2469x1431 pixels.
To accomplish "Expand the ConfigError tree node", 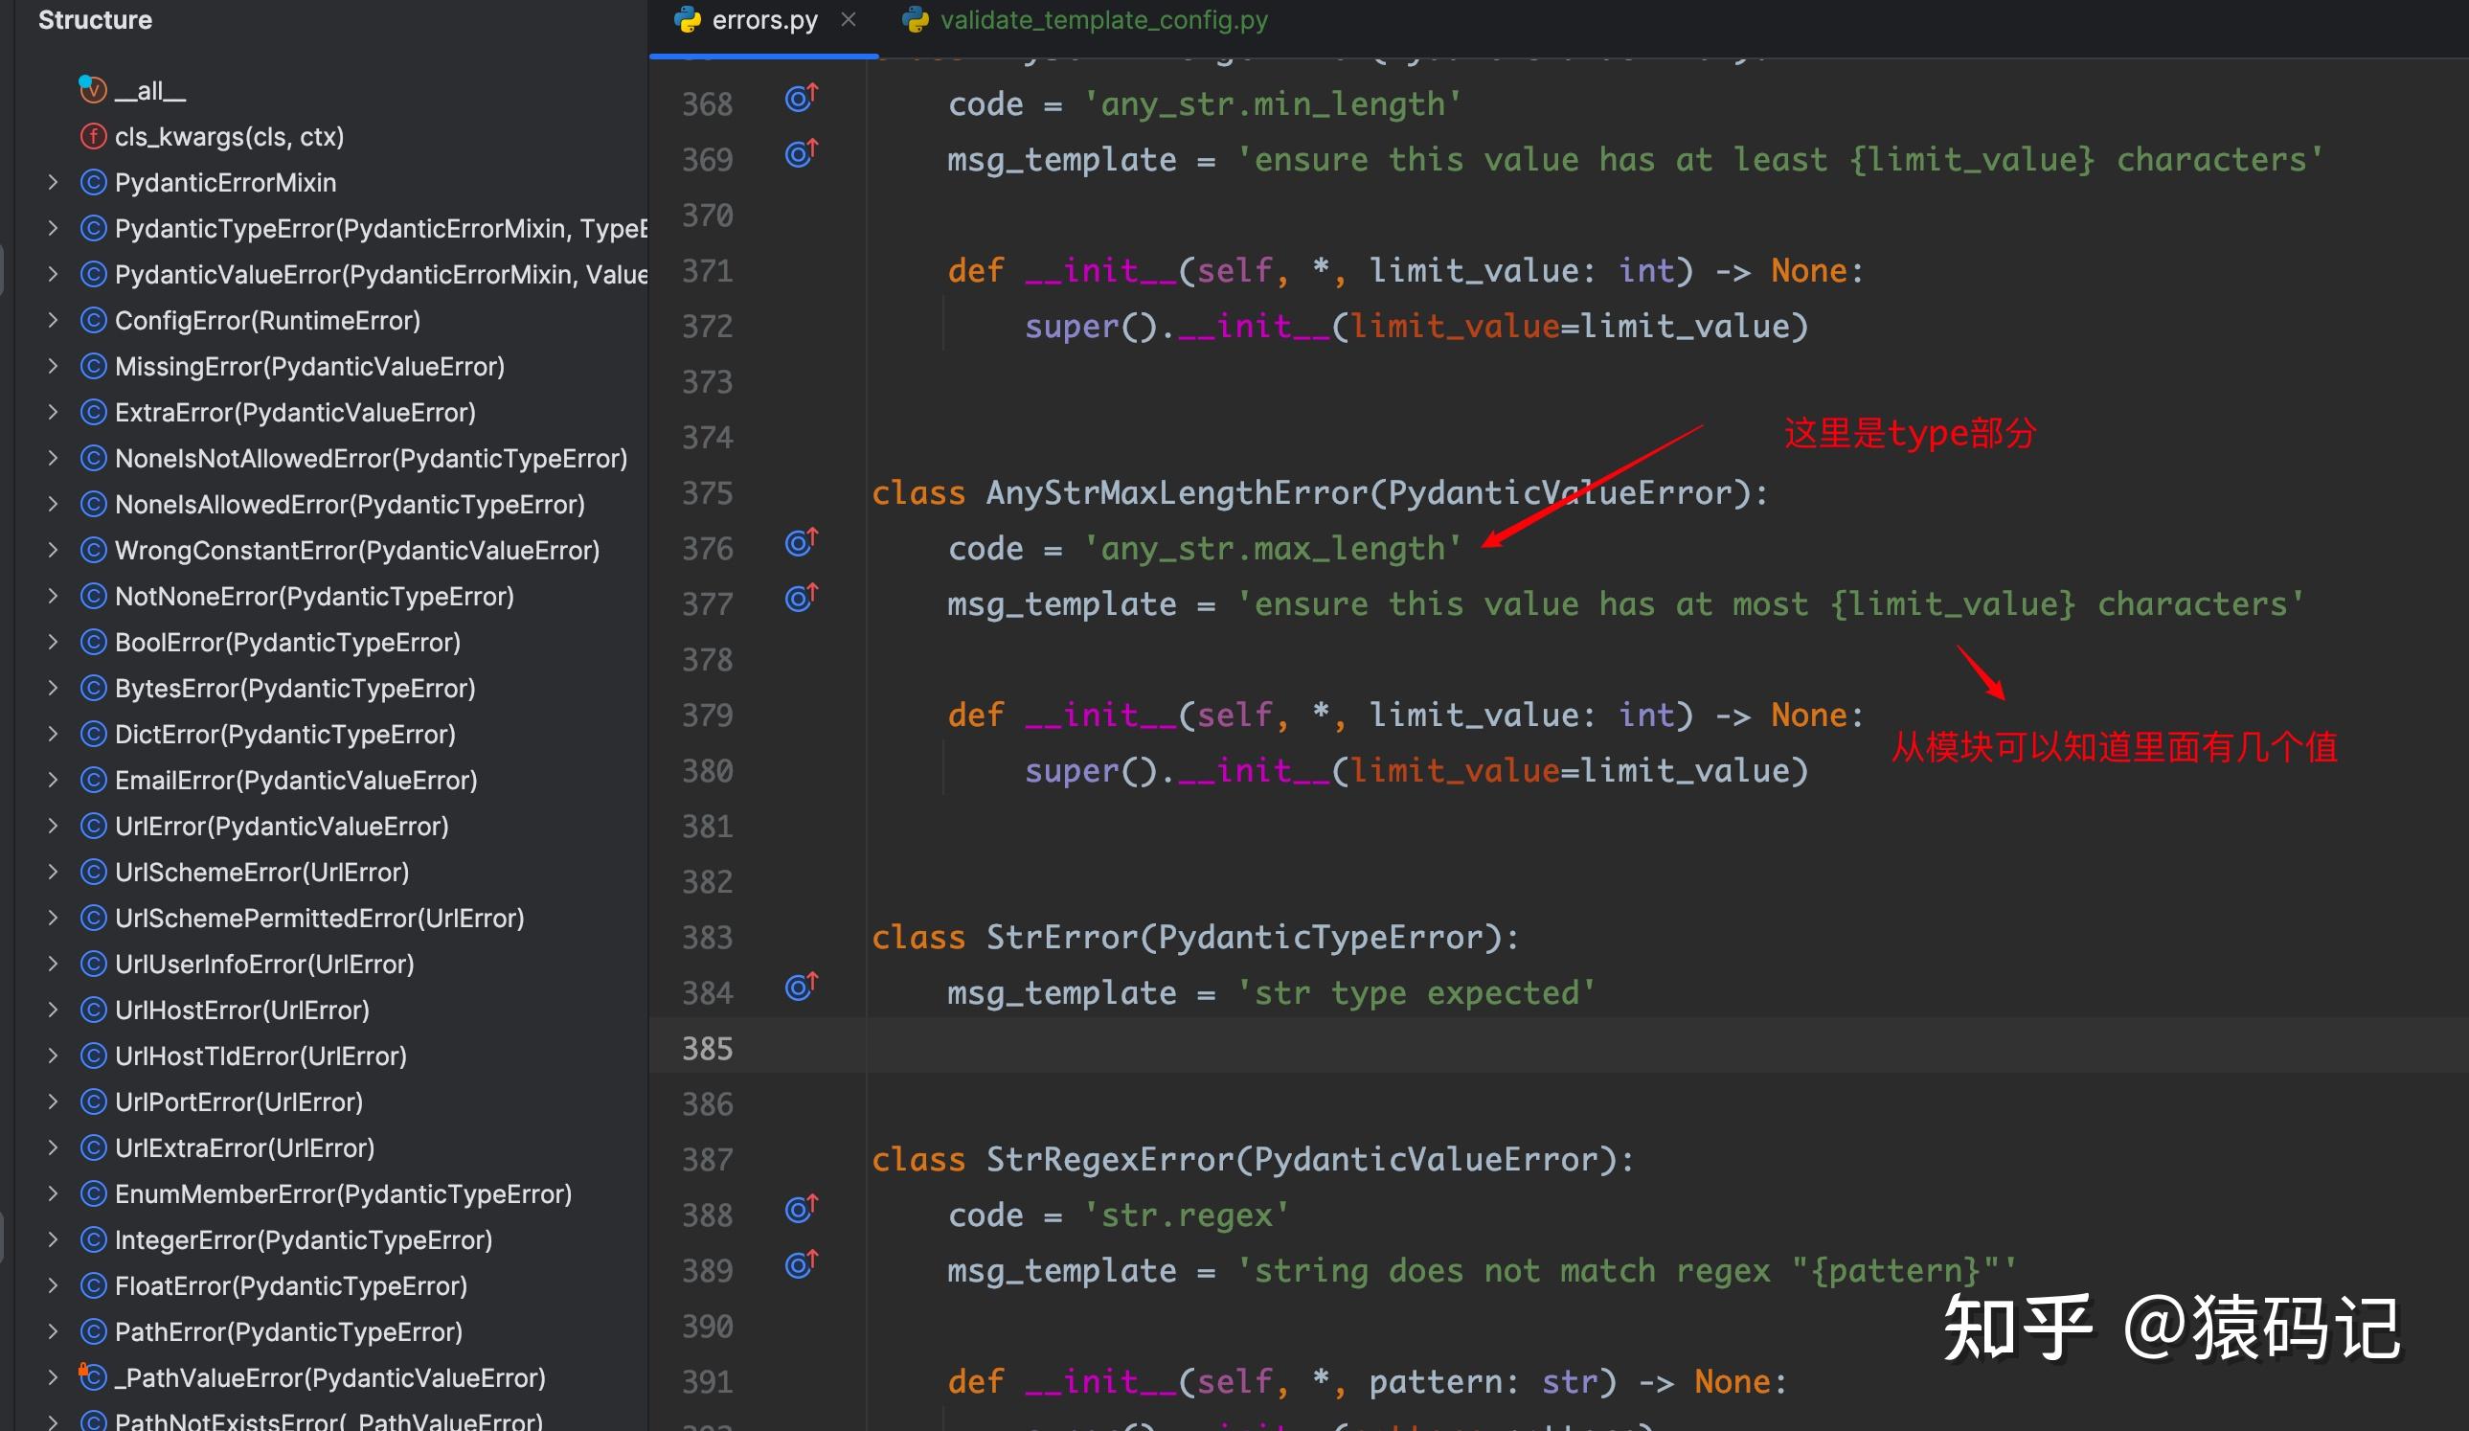I will (x=52, y=320).
